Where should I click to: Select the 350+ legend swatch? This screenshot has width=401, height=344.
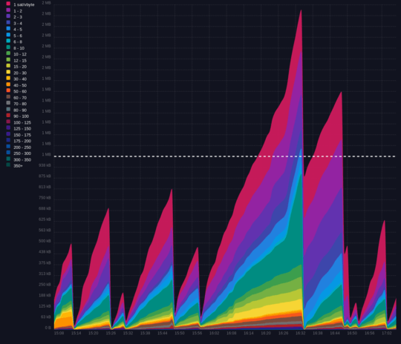(x=8, y=165)
